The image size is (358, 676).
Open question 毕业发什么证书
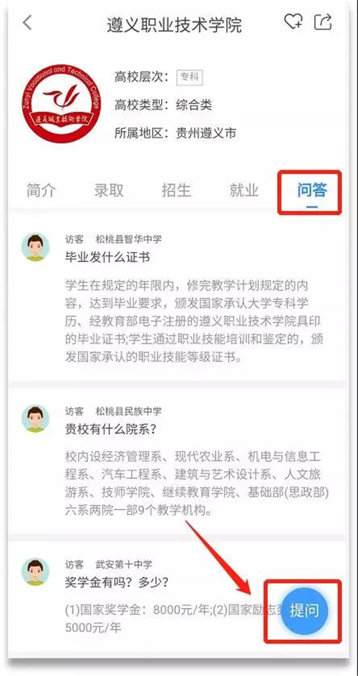point(107,257)
